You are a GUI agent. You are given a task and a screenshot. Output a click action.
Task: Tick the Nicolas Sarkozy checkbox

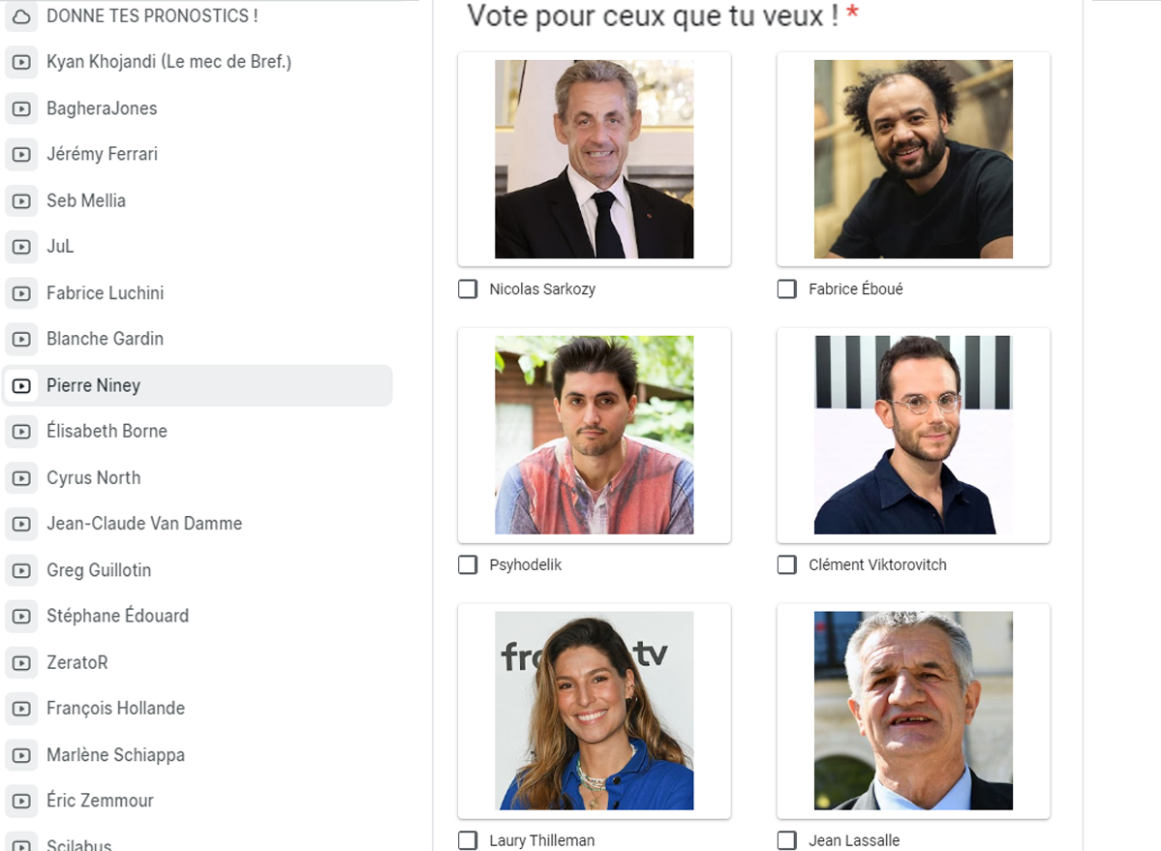click(468, 289)
